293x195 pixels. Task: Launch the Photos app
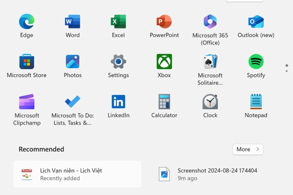tap(72, 61)
